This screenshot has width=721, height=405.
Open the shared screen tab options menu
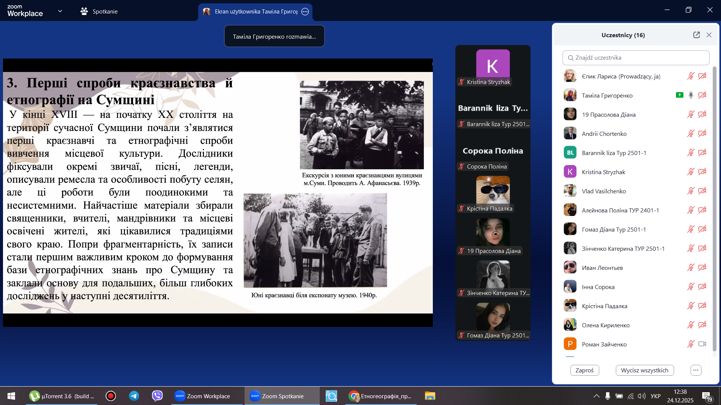point(305,12)
